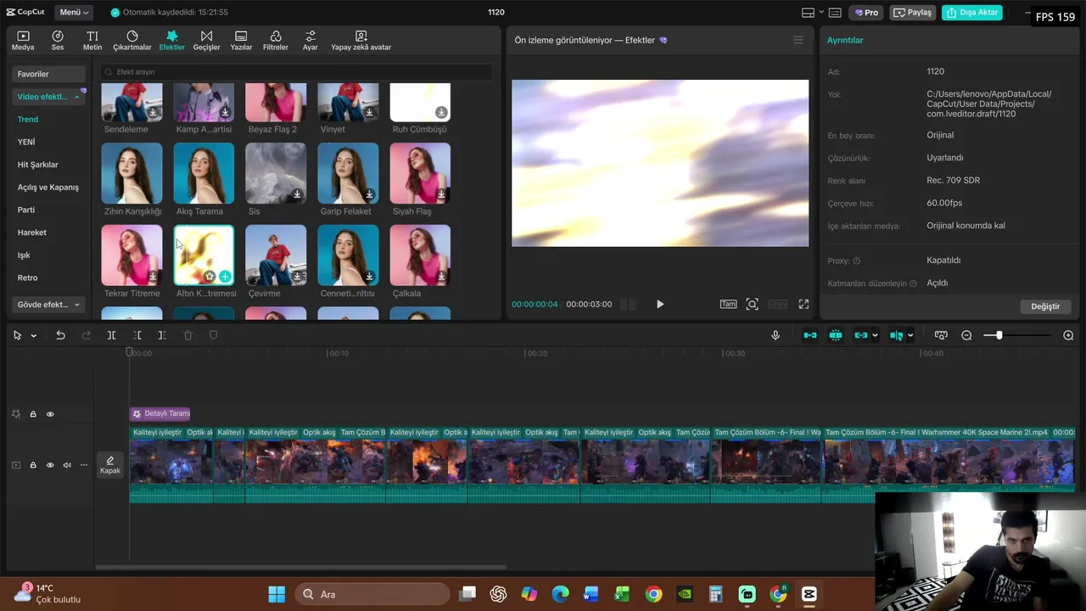
Task: Open the preview axis dropdown arrow
Action: pyautogui.click(x=910, y=335)
